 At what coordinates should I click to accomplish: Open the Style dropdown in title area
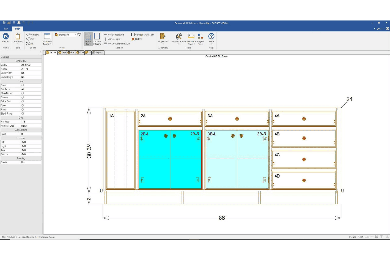380,29
